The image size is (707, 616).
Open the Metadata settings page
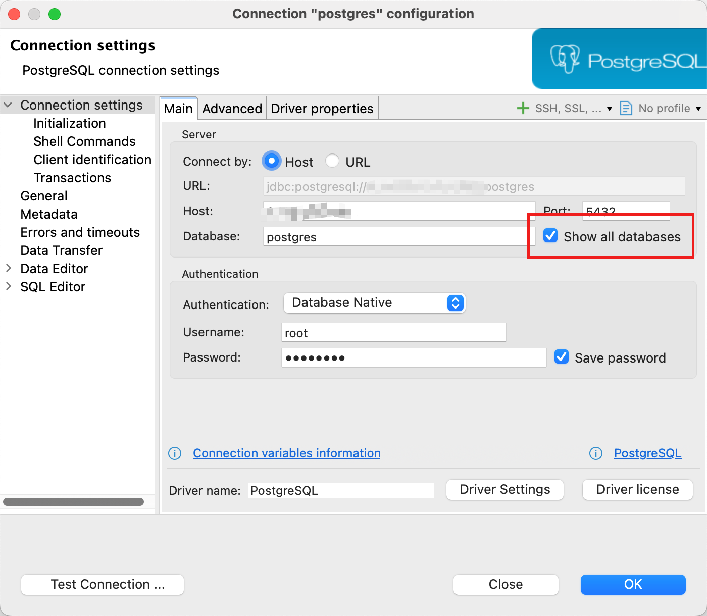click(49, 214)
